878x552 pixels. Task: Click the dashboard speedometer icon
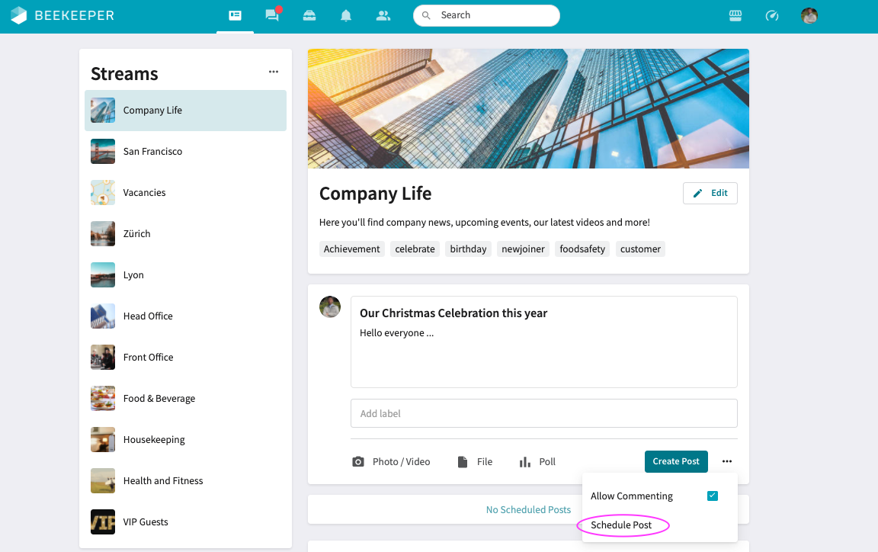pyautogui.click(x=772, y=15)
